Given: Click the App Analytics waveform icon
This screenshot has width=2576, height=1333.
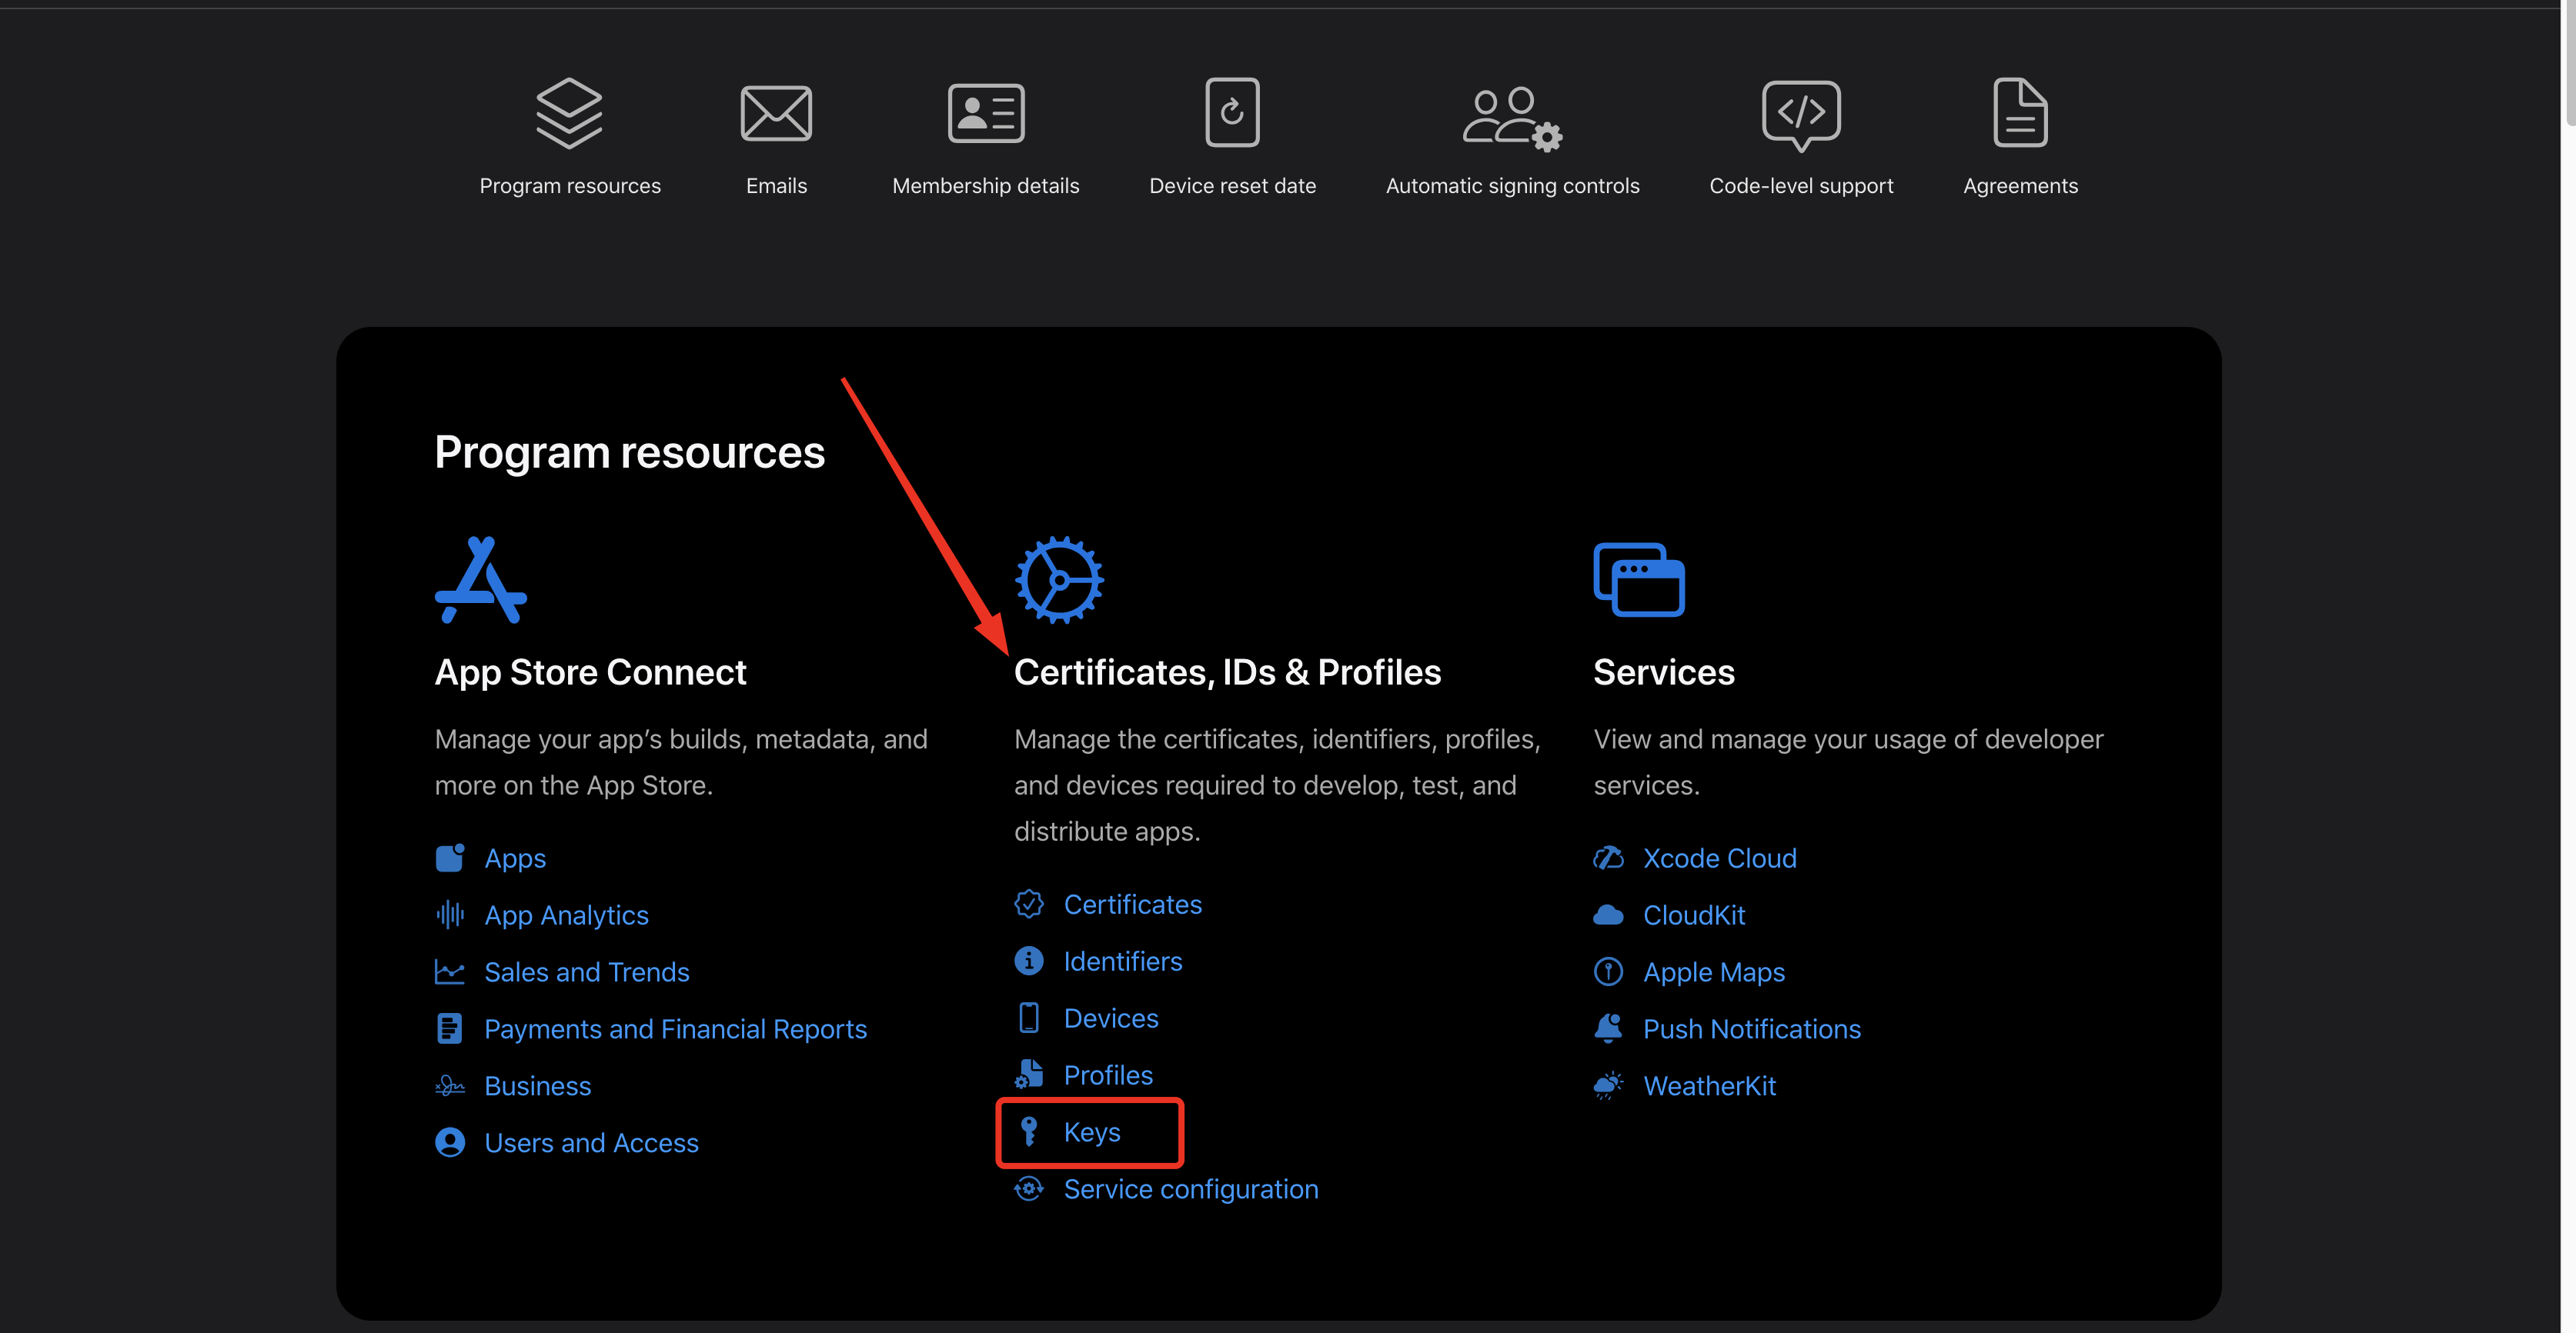Looking at the screenshot, I should [450, 915].
